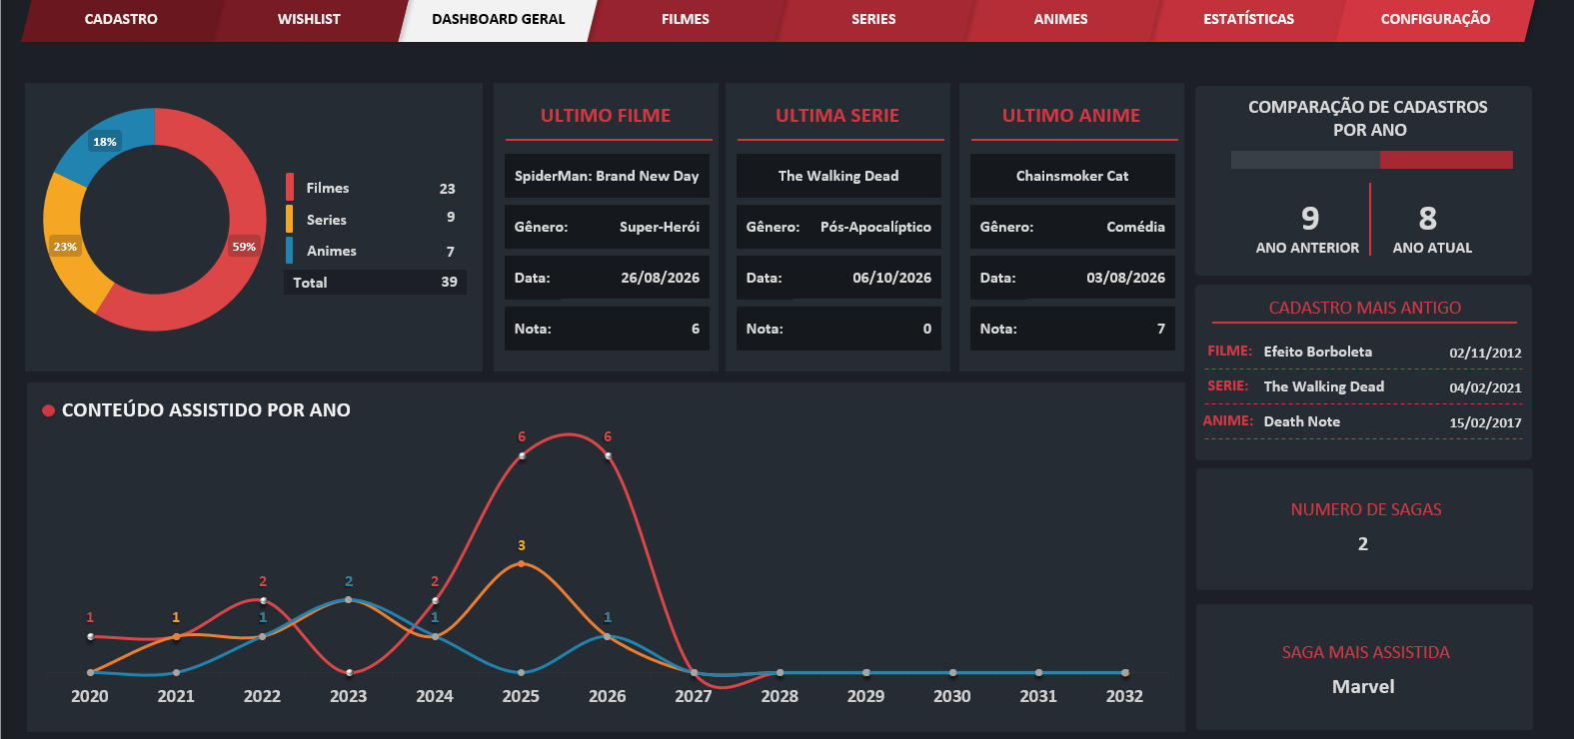
Task: Click the 2032 year label on the chart axis
Action: tap(1124, 696)
